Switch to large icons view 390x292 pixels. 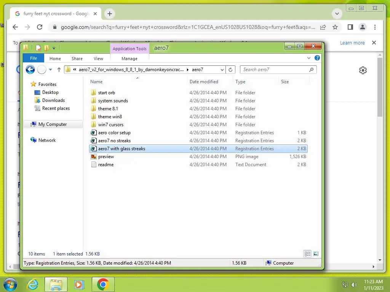(x=316, y=254)
